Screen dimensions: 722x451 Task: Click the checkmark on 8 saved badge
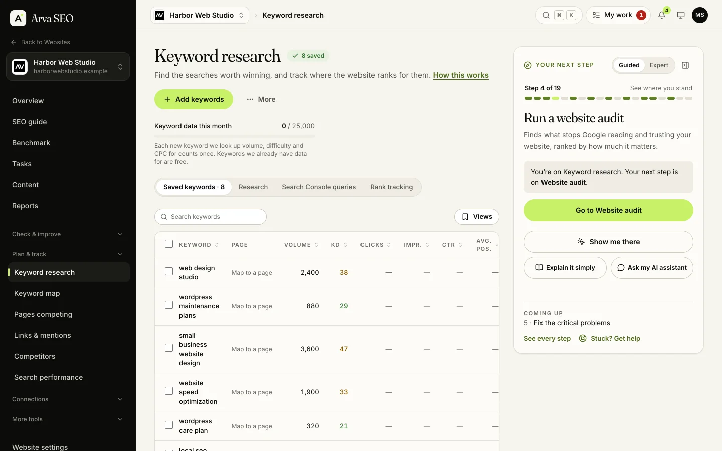click(x=295, y=56)
